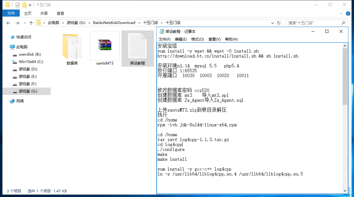
Task: Open the Customize Quick Access Toolbar dropdown
Action: (30, 5)
